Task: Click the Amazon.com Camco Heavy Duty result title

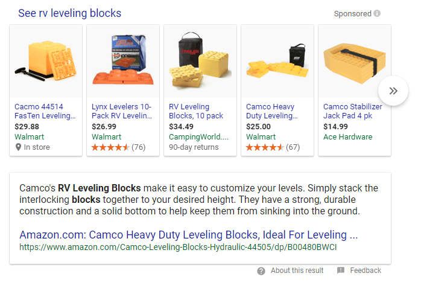Action: (x=188, y=234)
